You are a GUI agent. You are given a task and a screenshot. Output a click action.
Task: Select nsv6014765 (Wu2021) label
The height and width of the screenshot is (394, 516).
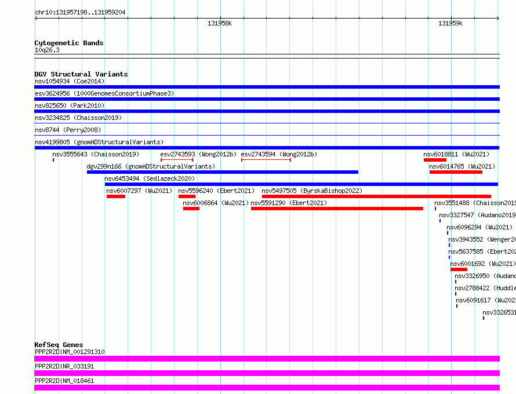click(462, 166)
